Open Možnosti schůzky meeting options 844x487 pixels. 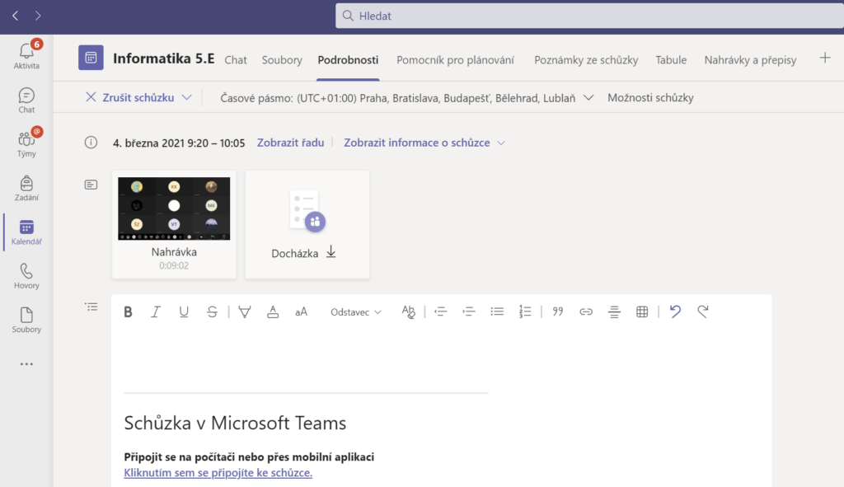[650, 97]
